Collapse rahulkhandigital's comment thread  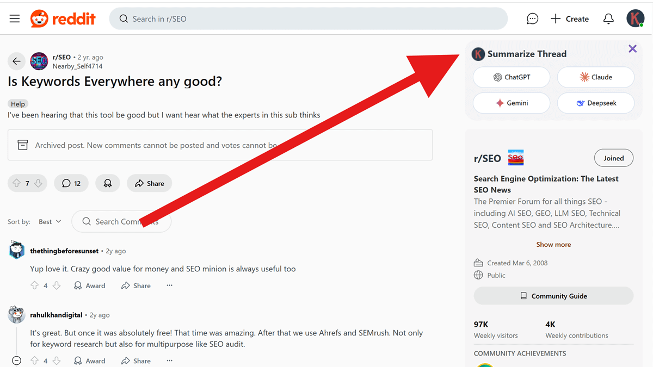(16, 360)
